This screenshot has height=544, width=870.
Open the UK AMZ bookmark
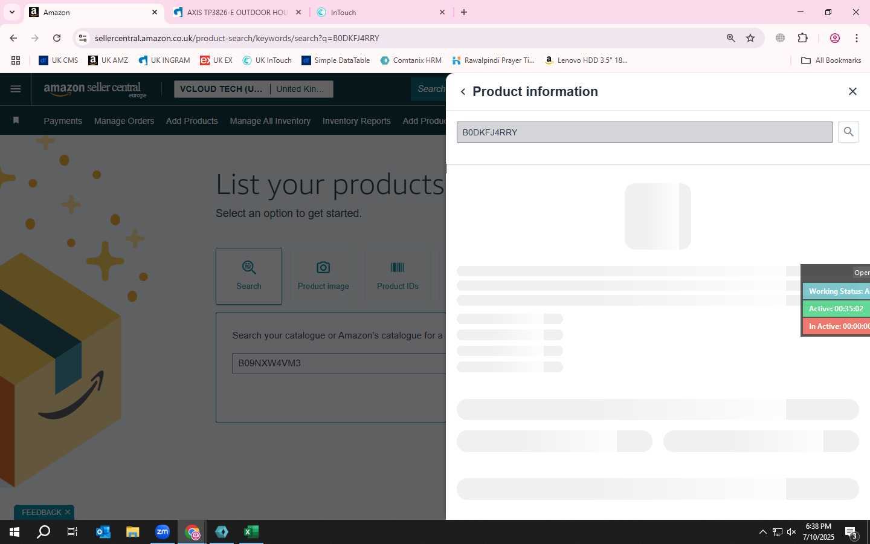(108, 60)
